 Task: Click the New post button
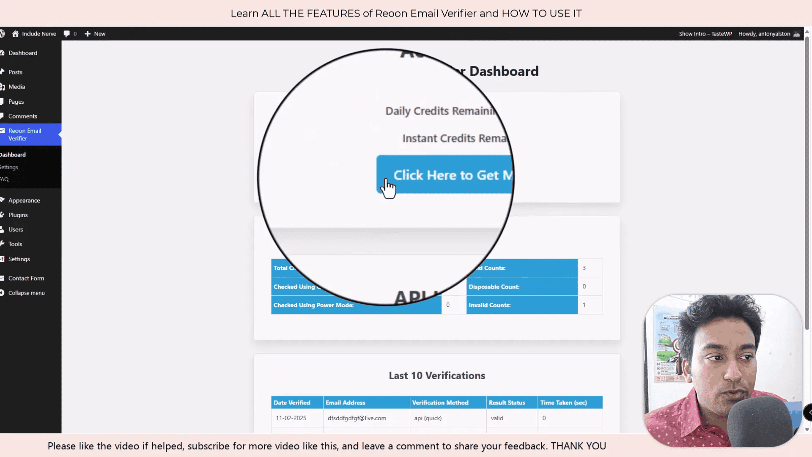click(95, 33)
